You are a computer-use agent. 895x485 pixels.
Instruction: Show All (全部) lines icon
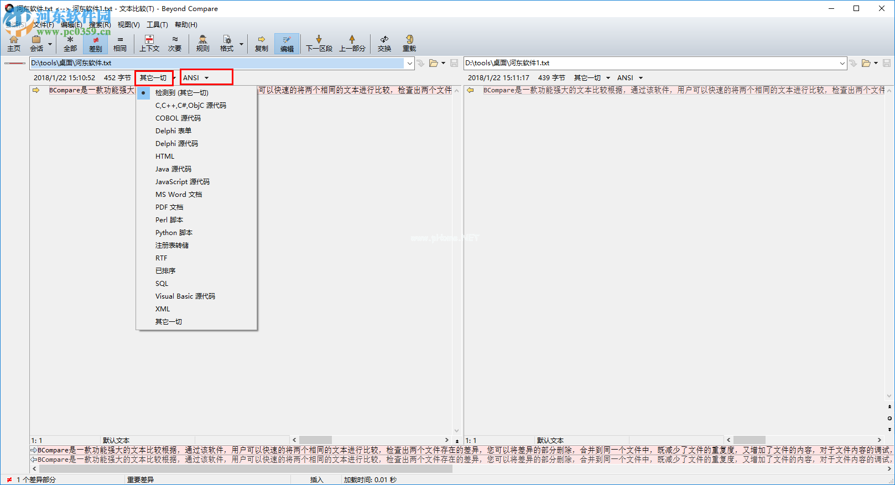pos(70,44)
